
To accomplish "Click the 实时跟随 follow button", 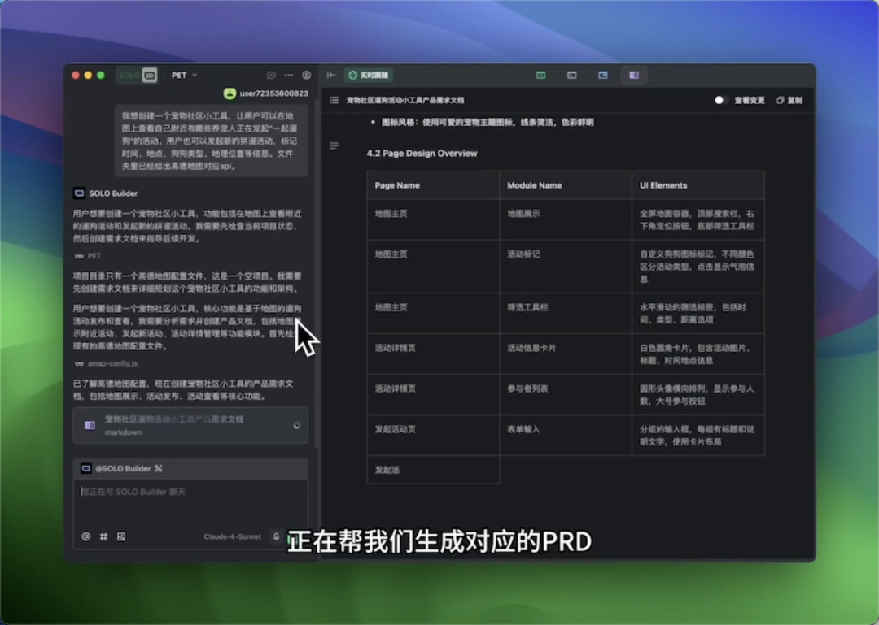I will (x=369, y=75).
